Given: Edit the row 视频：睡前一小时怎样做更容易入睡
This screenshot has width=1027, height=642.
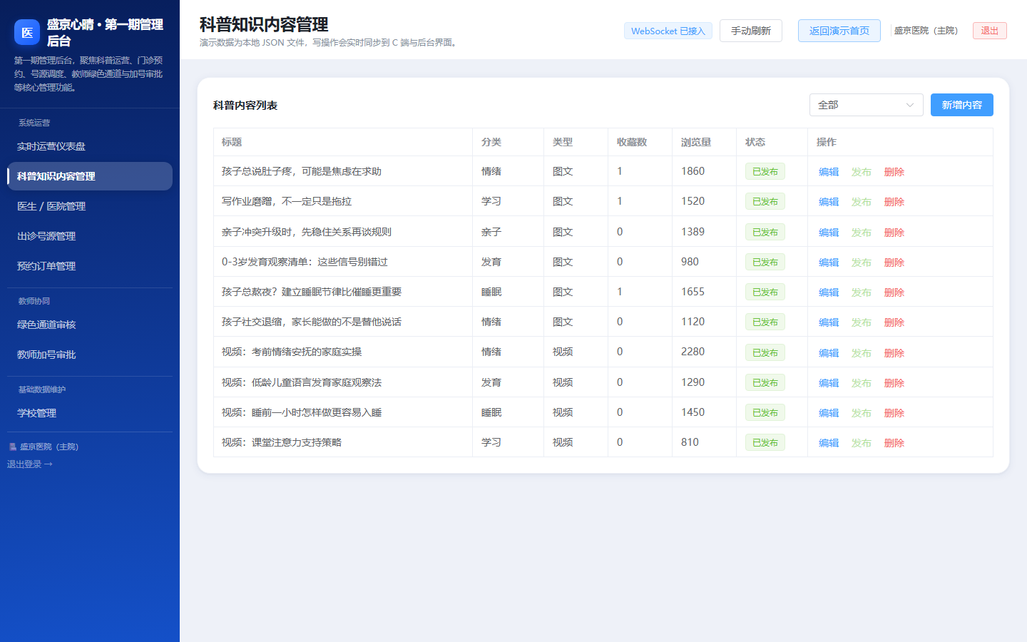Looking at the screenshot, I should click(x=828, y=413).
